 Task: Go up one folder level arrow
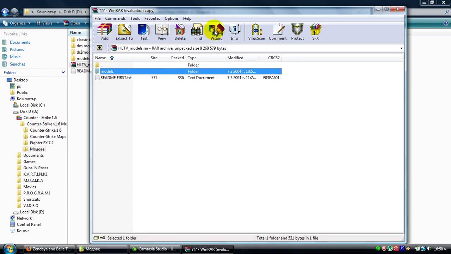coord(100,48)
